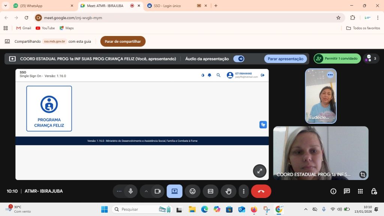Open more options three-dot menu
This screenshot has width=384, height=216.
(244, 191)
